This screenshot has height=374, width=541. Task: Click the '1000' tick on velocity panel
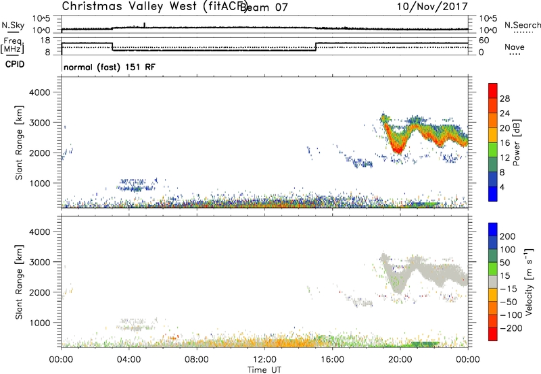click(40, 323)
